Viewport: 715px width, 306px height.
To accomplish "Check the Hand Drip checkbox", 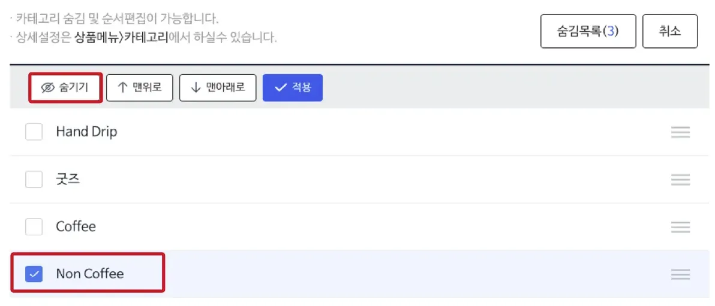I will [x=34, y=132].
